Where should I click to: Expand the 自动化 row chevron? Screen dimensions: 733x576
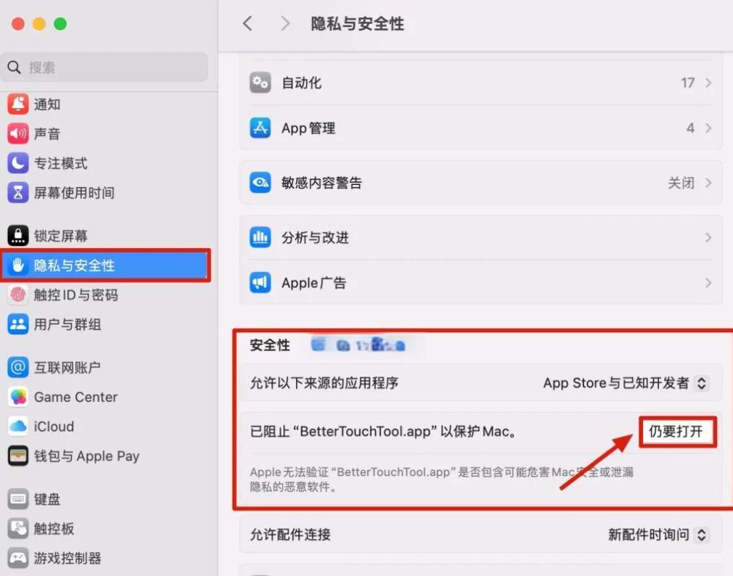pos(708,83)
